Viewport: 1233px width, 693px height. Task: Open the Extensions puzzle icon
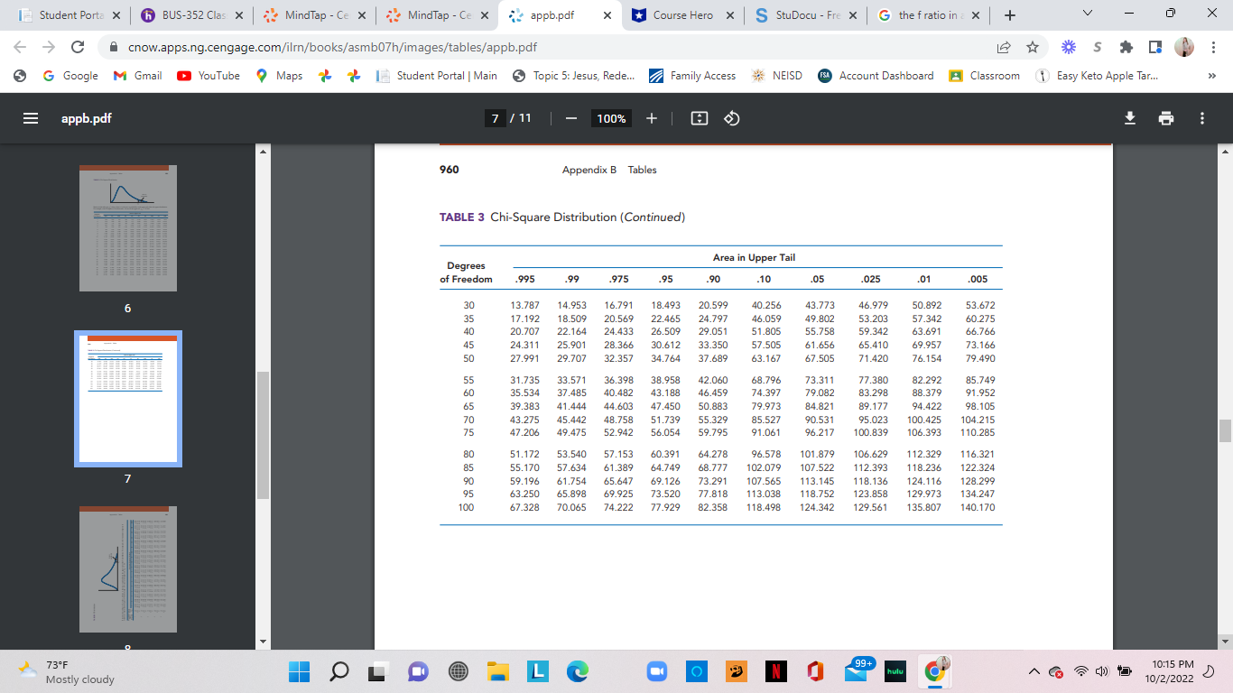tap(1126, 47)
